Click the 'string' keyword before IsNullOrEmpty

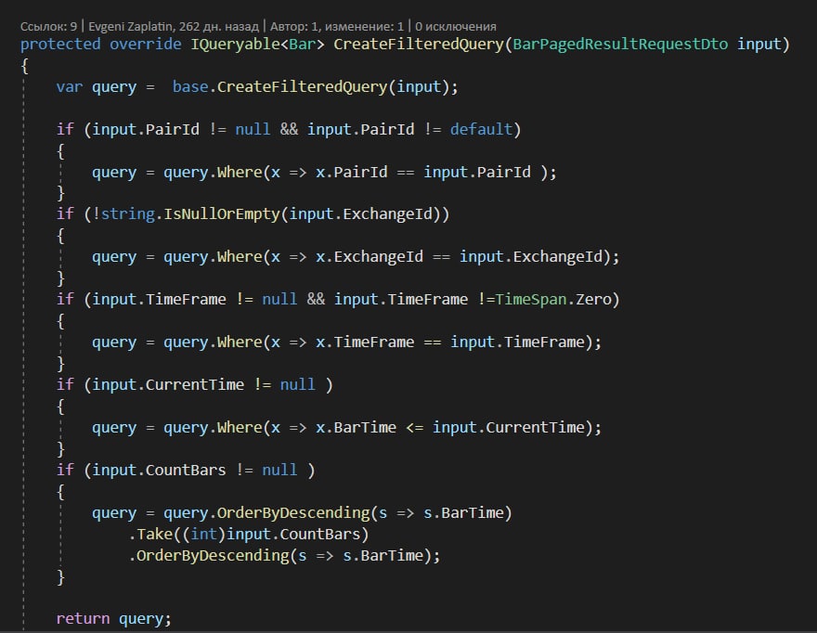click(128, 214)
